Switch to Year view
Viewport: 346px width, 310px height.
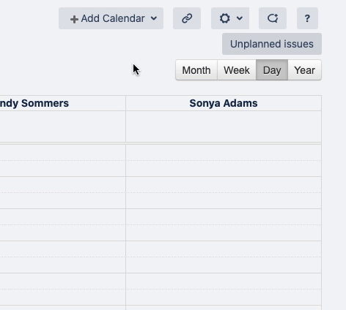[x=305, y=70]
